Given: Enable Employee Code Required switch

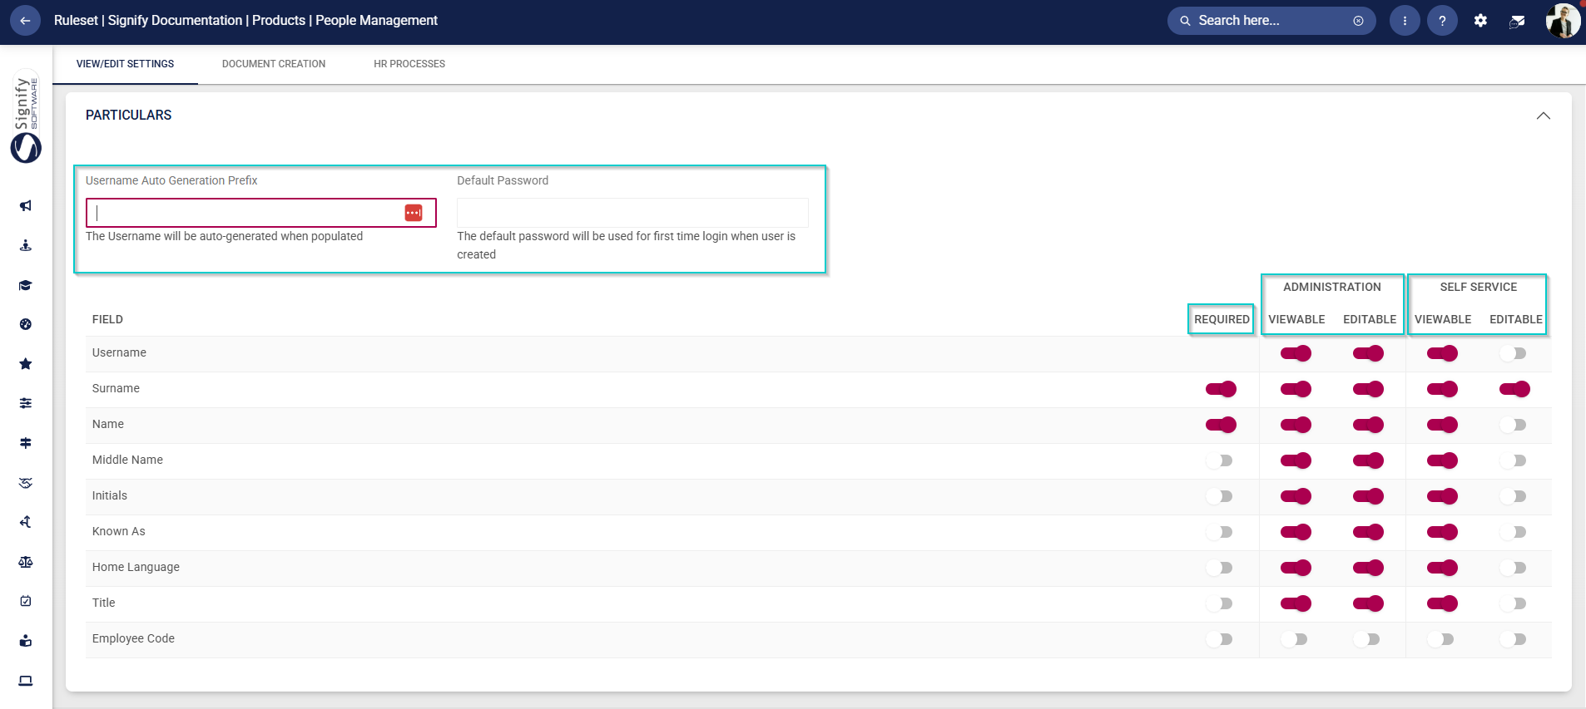Looking at the screenshot, I should tap(1220, 639).
